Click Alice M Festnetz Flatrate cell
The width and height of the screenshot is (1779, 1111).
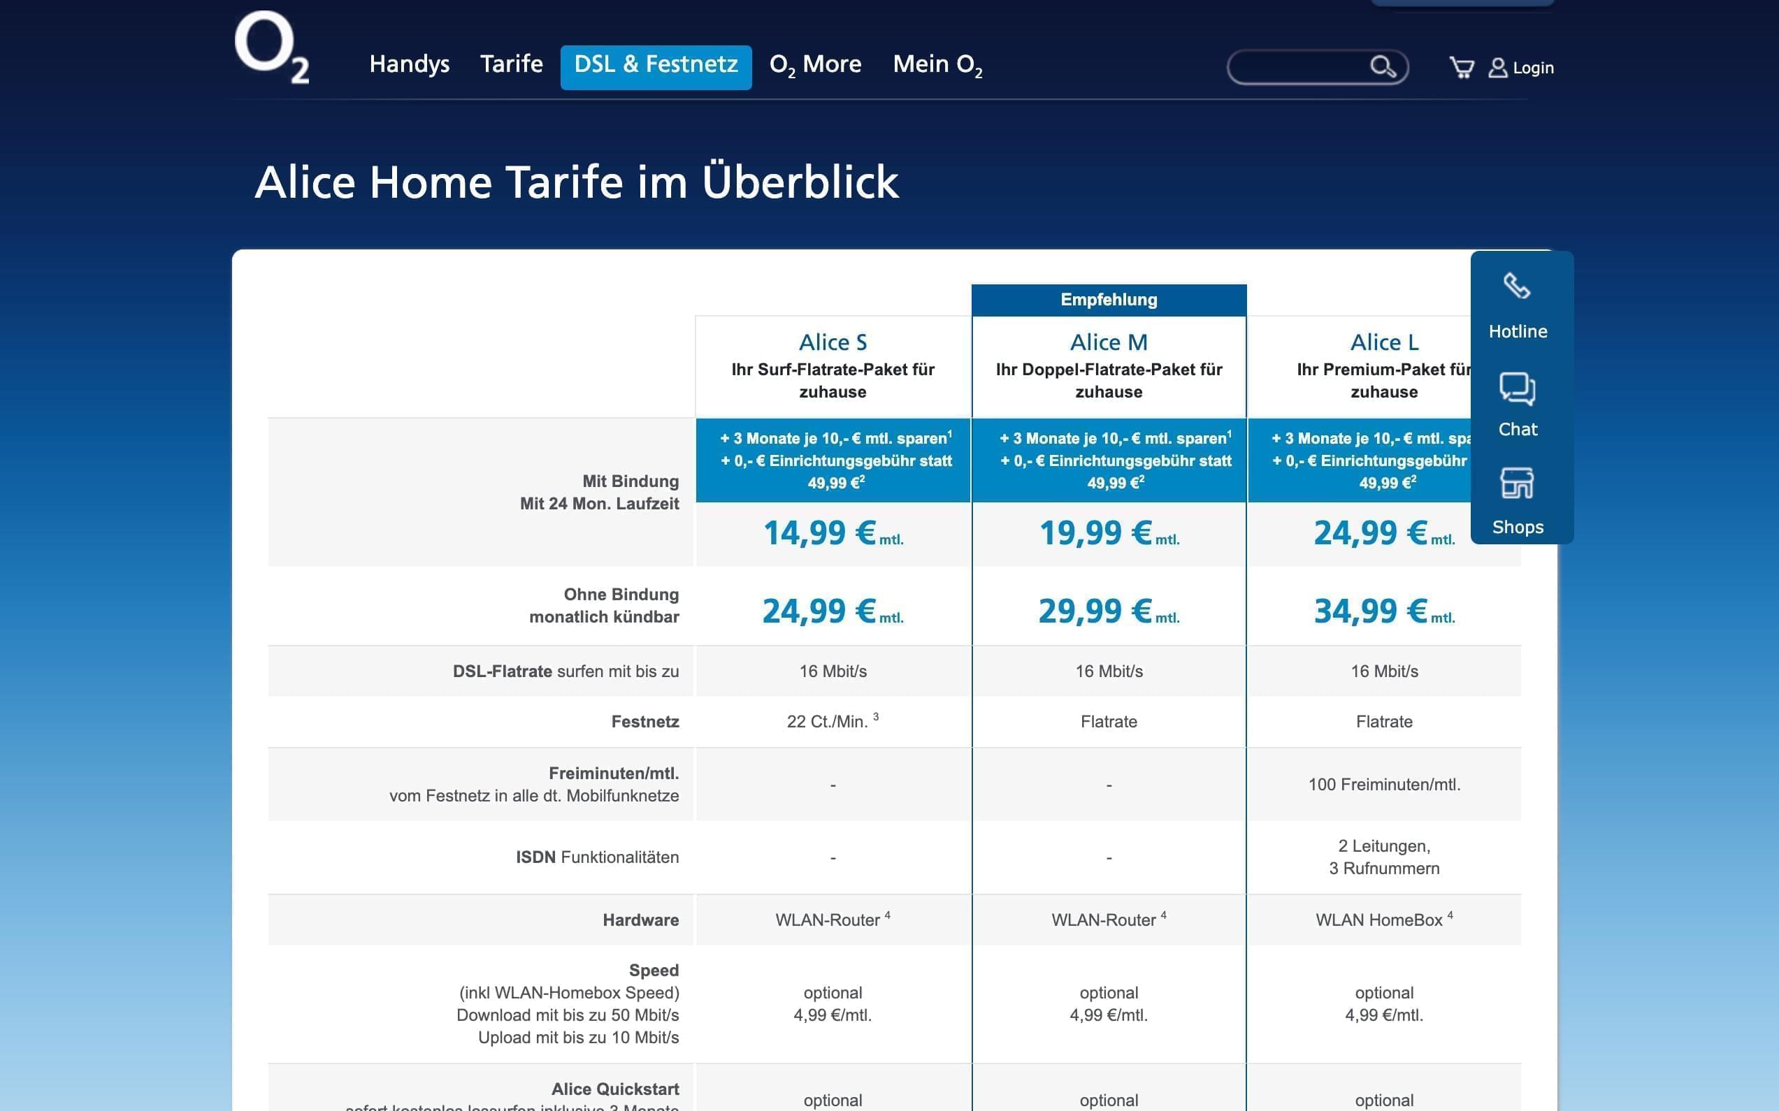click(1109, 722)
